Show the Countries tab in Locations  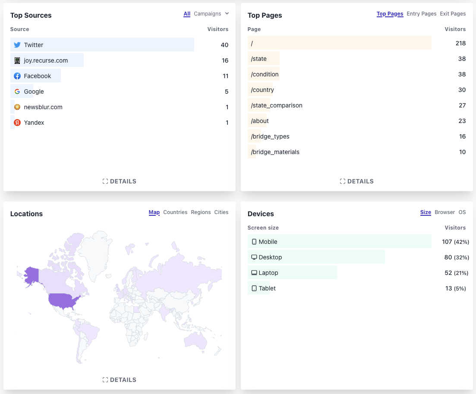175,212
